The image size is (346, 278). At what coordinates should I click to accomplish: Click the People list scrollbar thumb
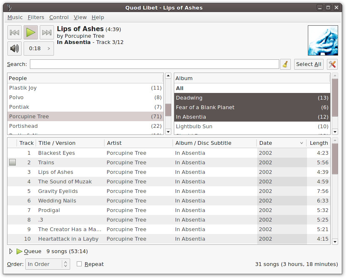click(168, 110)
